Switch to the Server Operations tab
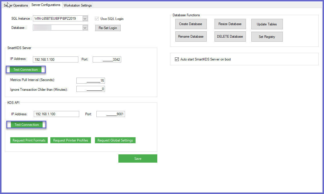 pyautogui.click(x=16, y=5)
